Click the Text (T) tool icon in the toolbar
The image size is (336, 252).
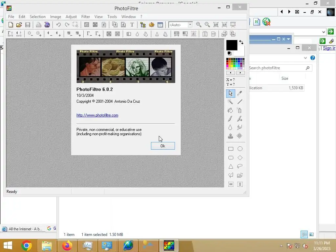[x=132, y=25]
